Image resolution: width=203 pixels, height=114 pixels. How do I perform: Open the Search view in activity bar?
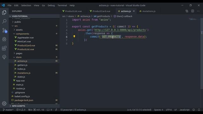(4, 21)
